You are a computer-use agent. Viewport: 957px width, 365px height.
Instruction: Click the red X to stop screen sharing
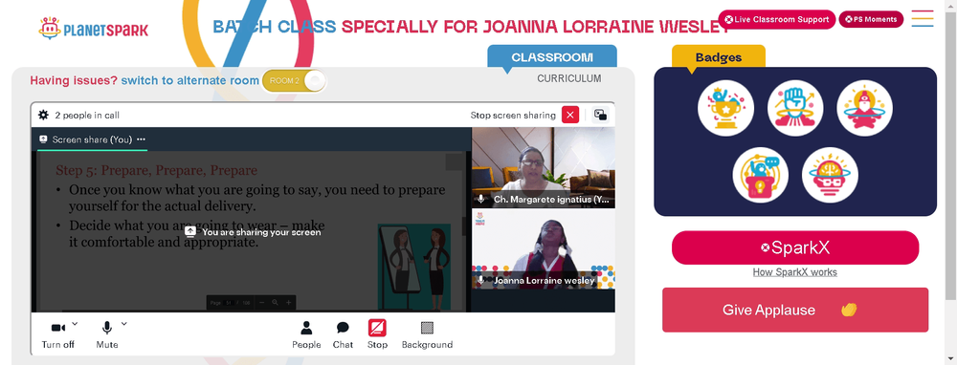570,115
